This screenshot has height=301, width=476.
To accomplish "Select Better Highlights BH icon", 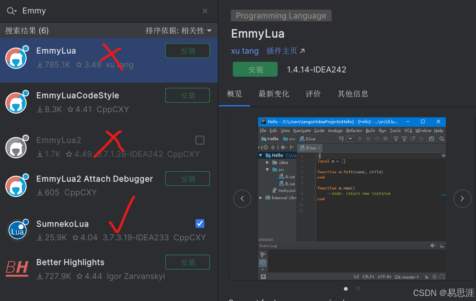I will point(17,268).
